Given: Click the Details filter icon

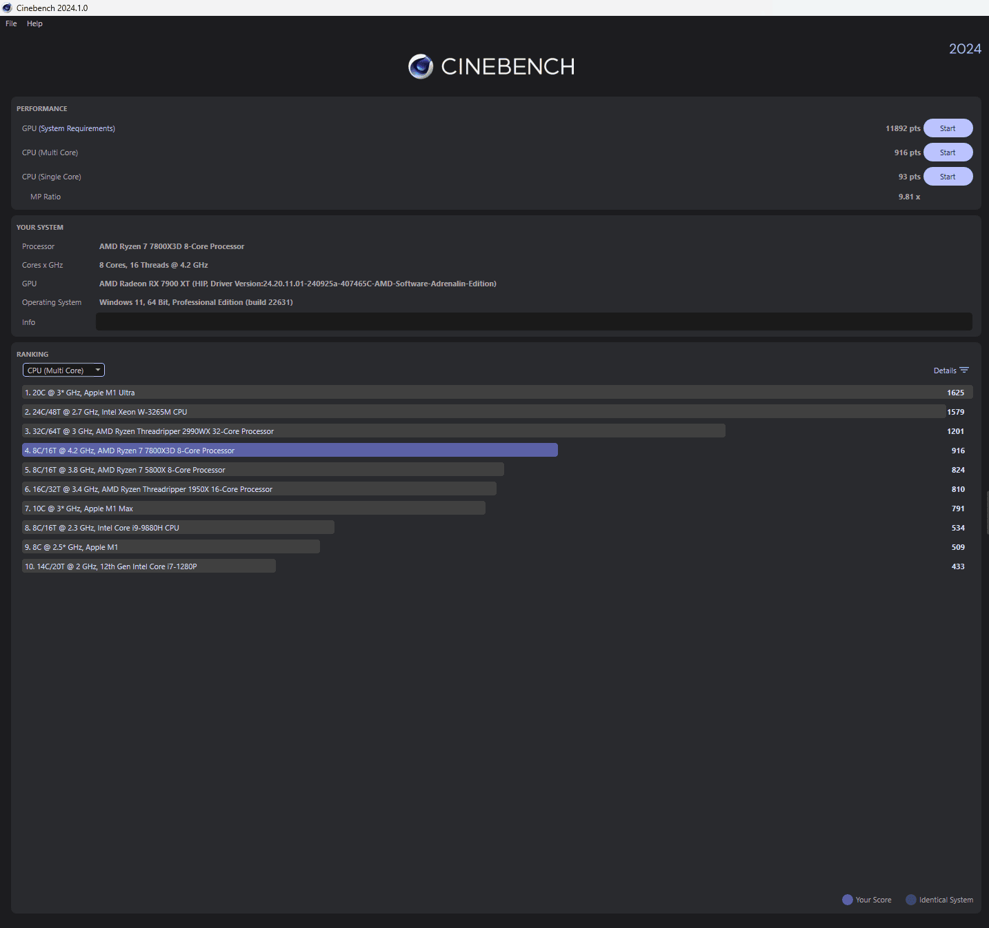Looking at the screenshot, I should click(x=964, y=371).
